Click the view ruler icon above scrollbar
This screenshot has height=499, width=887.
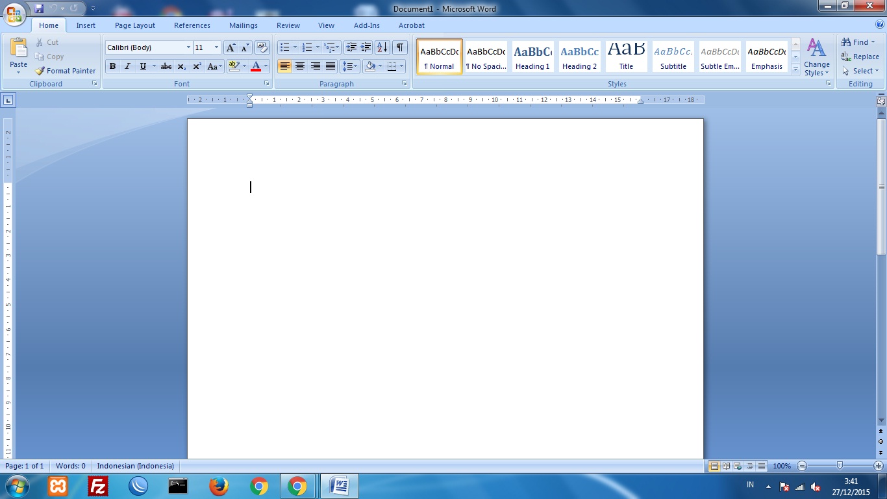click(881, 101)
